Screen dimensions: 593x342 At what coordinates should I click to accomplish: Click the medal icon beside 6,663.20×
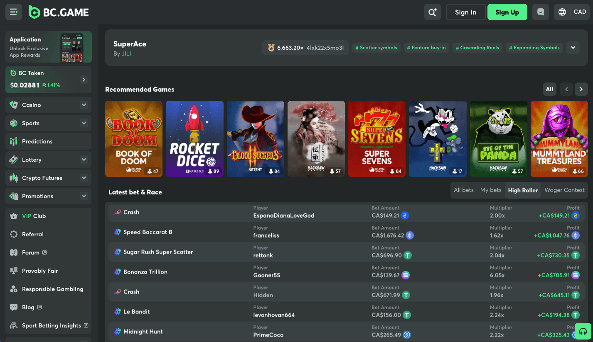click(271, 48)
